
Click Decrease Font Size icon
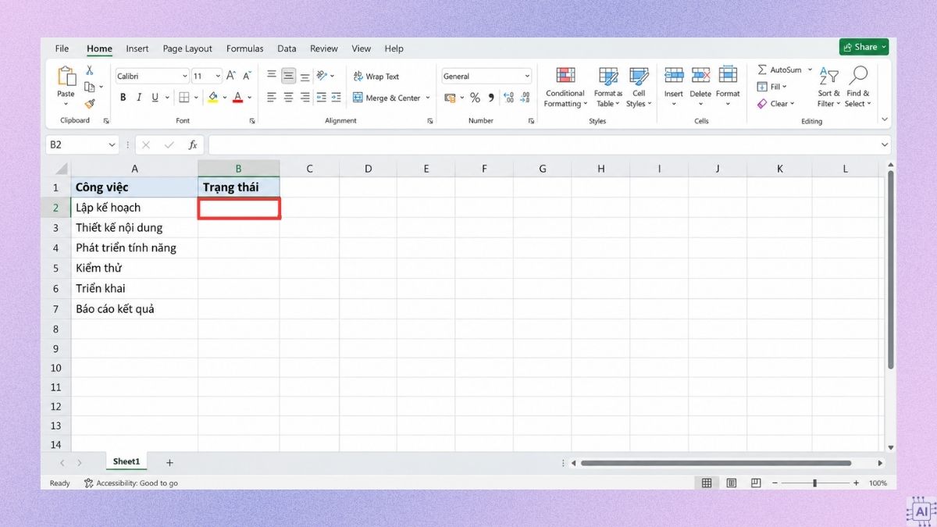click(x=248, y=76)
